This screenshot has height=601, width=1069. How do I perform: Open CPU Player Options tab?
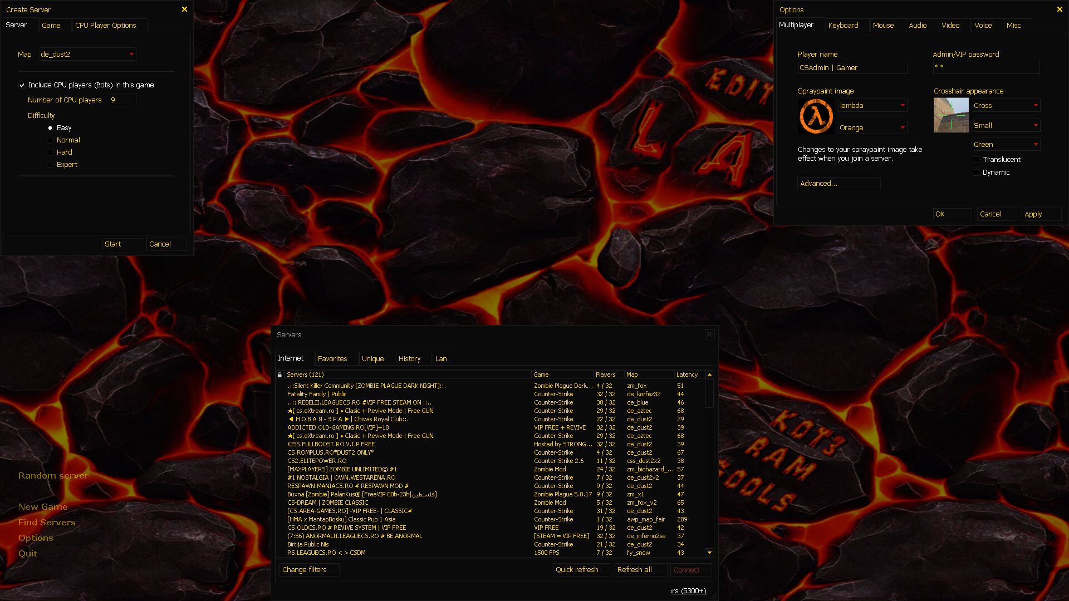click(110, 25)
